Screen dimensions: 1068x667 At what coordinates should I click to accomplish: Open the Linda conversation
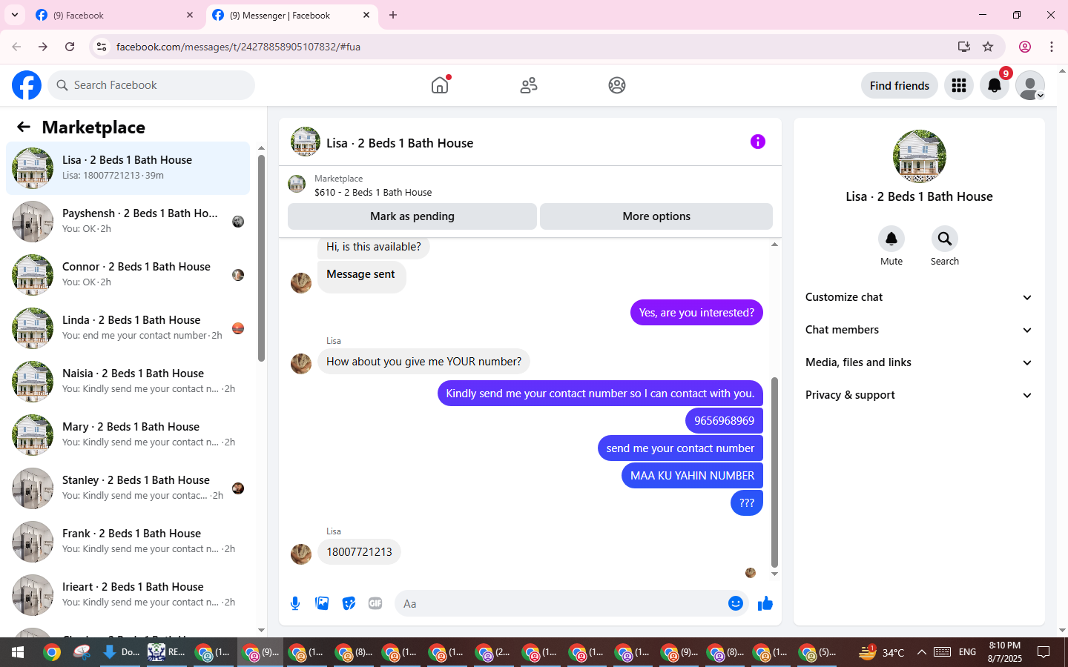pos(128,328)
